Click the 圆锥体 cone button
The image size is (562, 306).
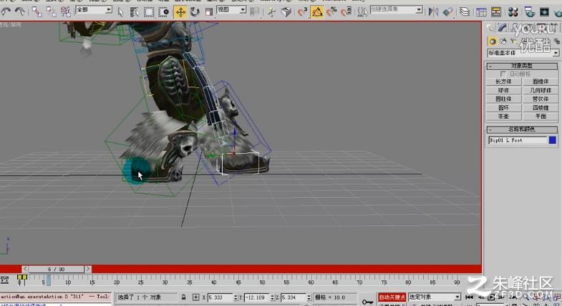click(x=540, y=82)
